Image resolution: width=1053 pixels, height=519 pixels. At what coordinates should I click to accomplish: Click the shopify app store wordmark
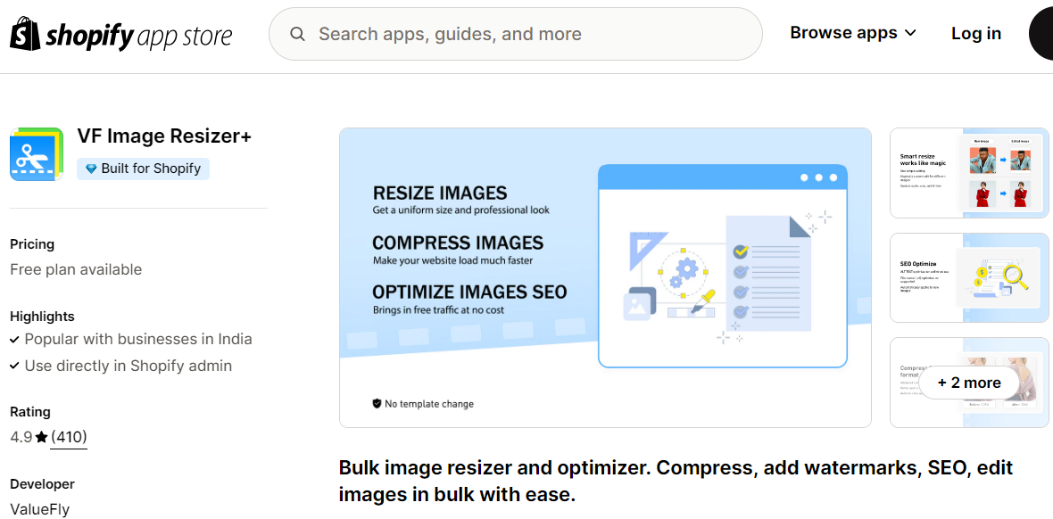[138, 35]
